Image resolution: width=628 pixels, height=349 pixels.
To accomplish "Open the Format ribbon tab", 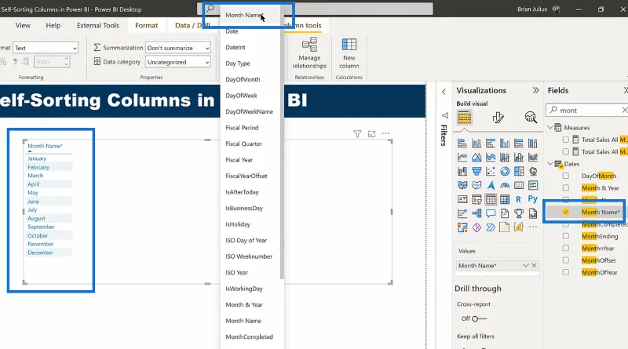I will (146, 25).
